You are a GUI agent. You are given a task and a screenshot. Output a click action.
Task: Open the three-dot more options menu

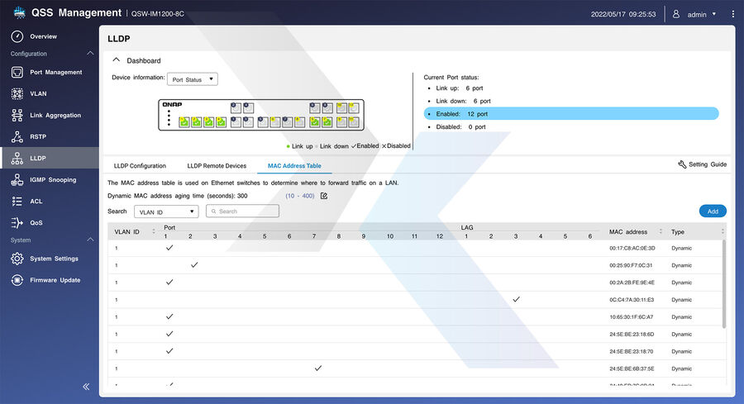coord(732,14)
